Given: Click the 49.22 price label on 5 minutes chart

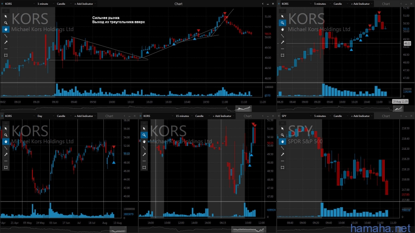Looking at the screenshot, I should 407,43.
